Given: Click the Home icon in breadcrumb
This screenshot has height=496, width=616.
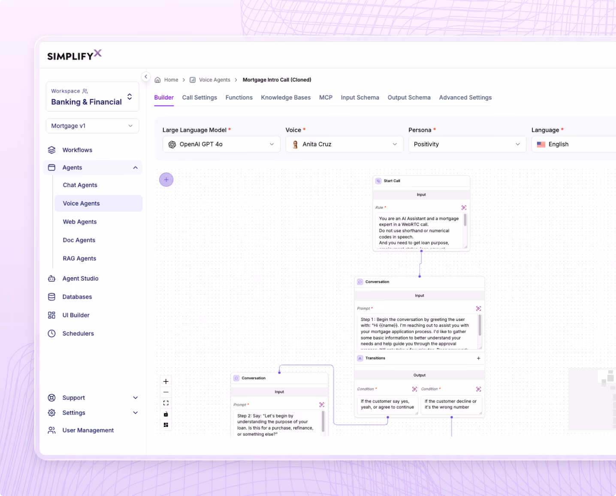Looking at the screenshot, I should coord(157,80).
